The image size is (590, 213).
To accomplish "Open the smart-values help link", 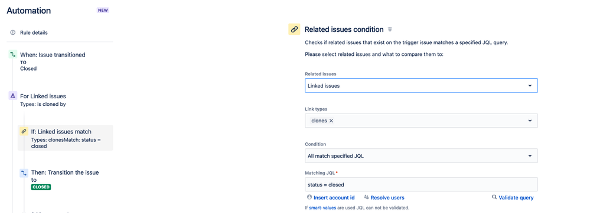I will [x=322, y=207].
